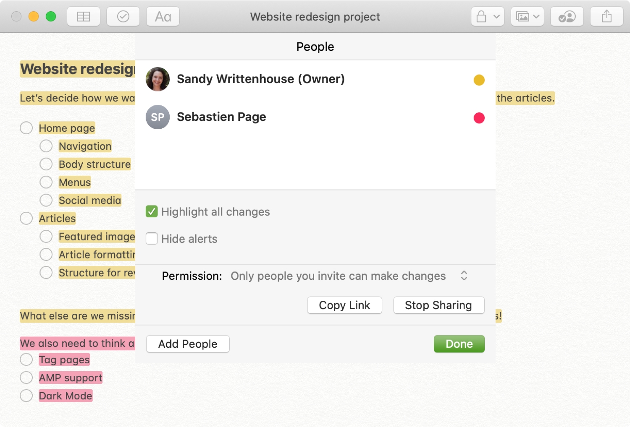Click the photo media browser icon
This screenshot has width=630, height=427.
point(522,17)
